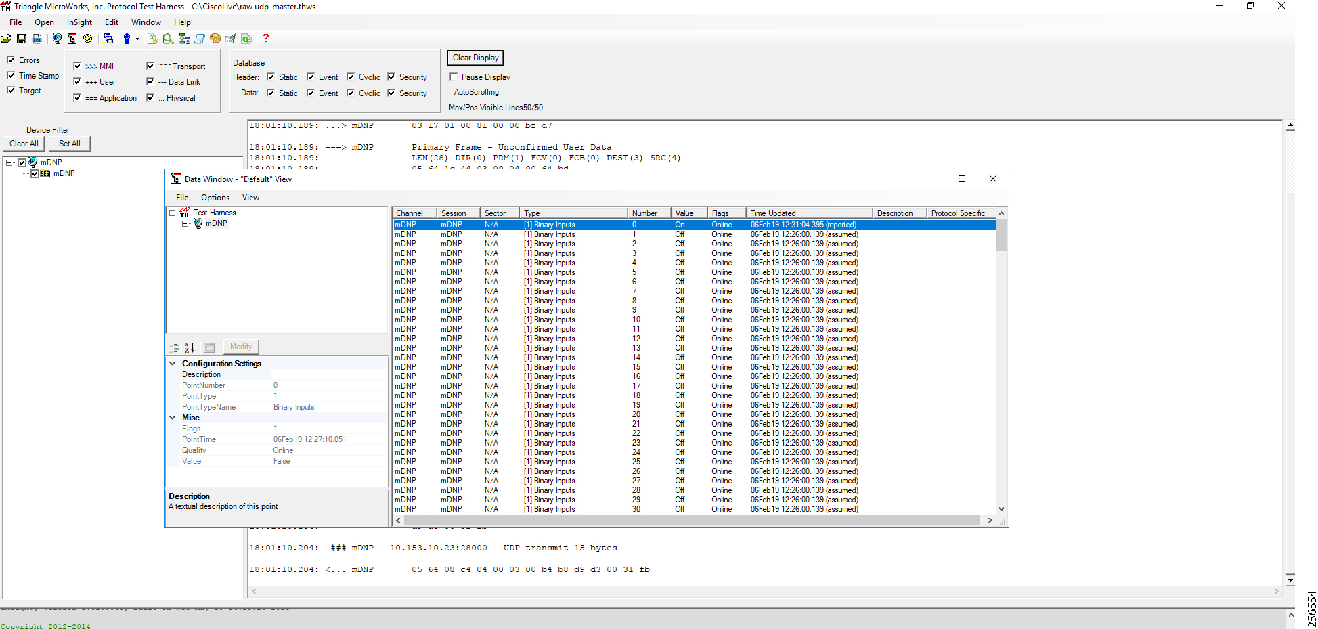The width and height of the screenshot is (1318, 629).
Task: Click the Modify button
Action: click(x=241, y=347)
